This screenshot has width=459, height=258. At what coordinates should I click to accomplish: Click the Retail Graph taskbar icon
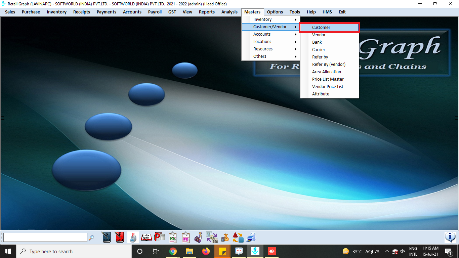pyautogui.click(x=255, y=251)
